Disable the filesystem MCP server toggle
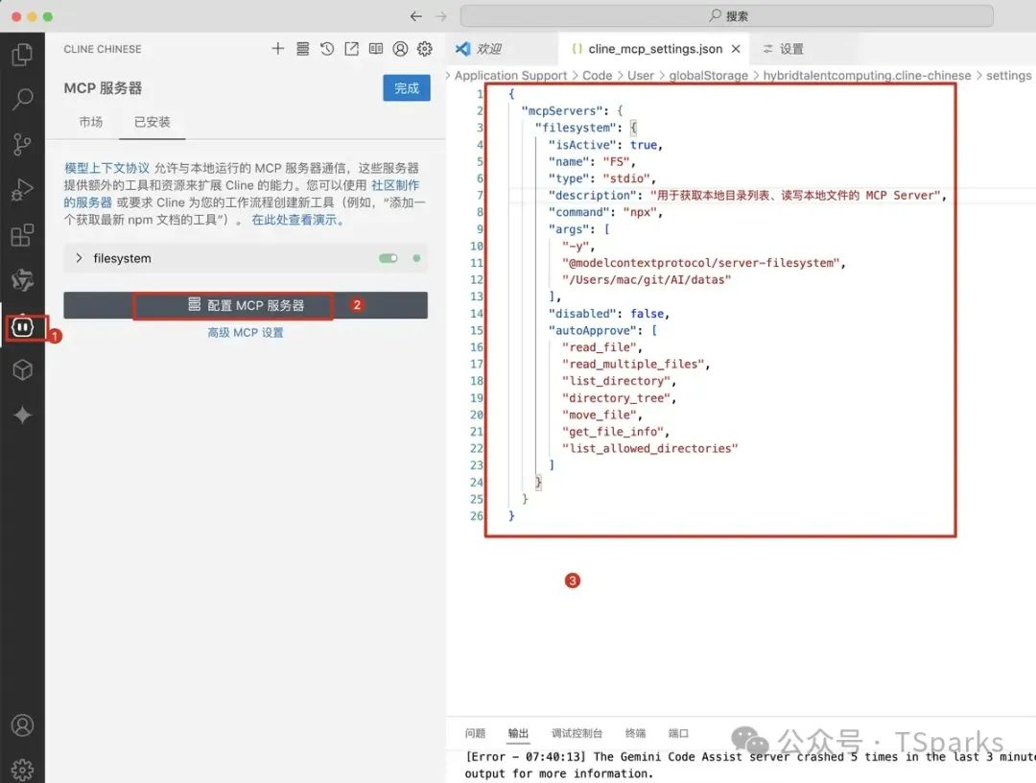Viewport: 1036px width, 783px height. (x=388, y=257)
